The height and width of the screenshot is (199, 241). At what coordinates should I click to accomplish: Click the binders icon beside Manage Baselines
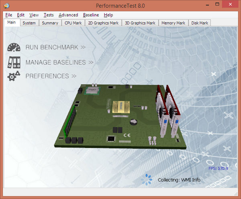14,62
